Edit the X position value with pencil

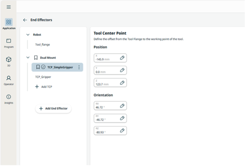122,58
